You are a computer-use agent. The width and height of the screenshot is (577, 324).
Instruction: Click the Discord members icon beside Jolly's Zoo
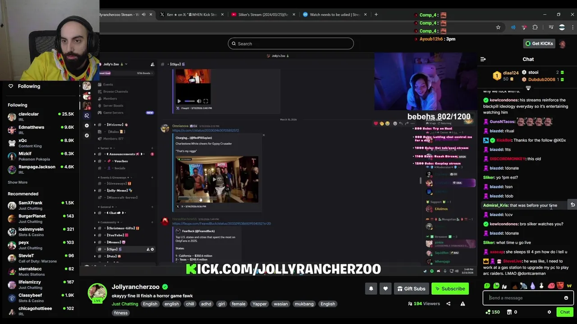pyautogui.click(x=152, y=64)
